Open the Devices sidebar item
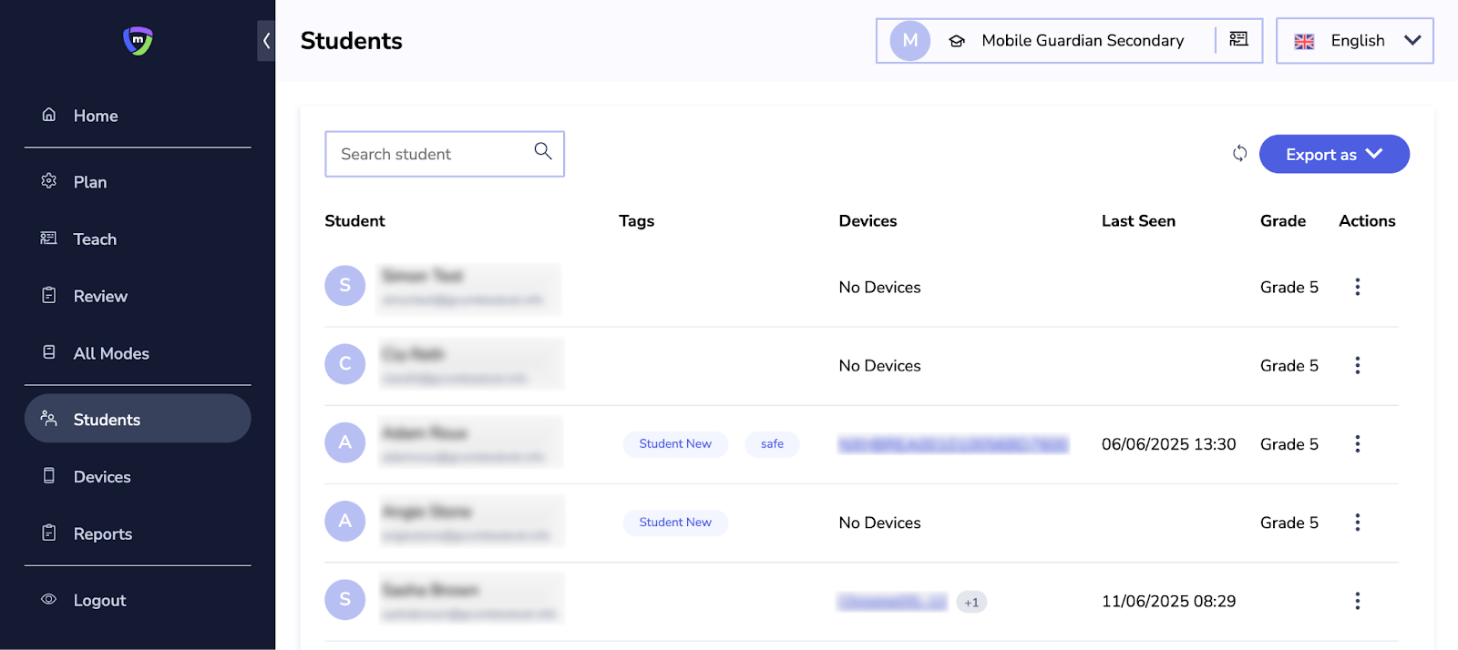 click(102, 477)
